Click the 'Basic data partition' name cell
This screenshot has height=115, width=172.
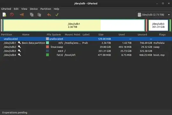(33, 43)
